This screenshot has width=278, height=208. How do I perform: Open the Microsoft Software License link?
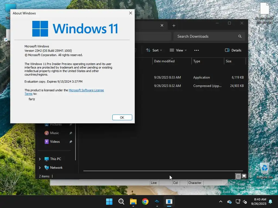(86, 90)
